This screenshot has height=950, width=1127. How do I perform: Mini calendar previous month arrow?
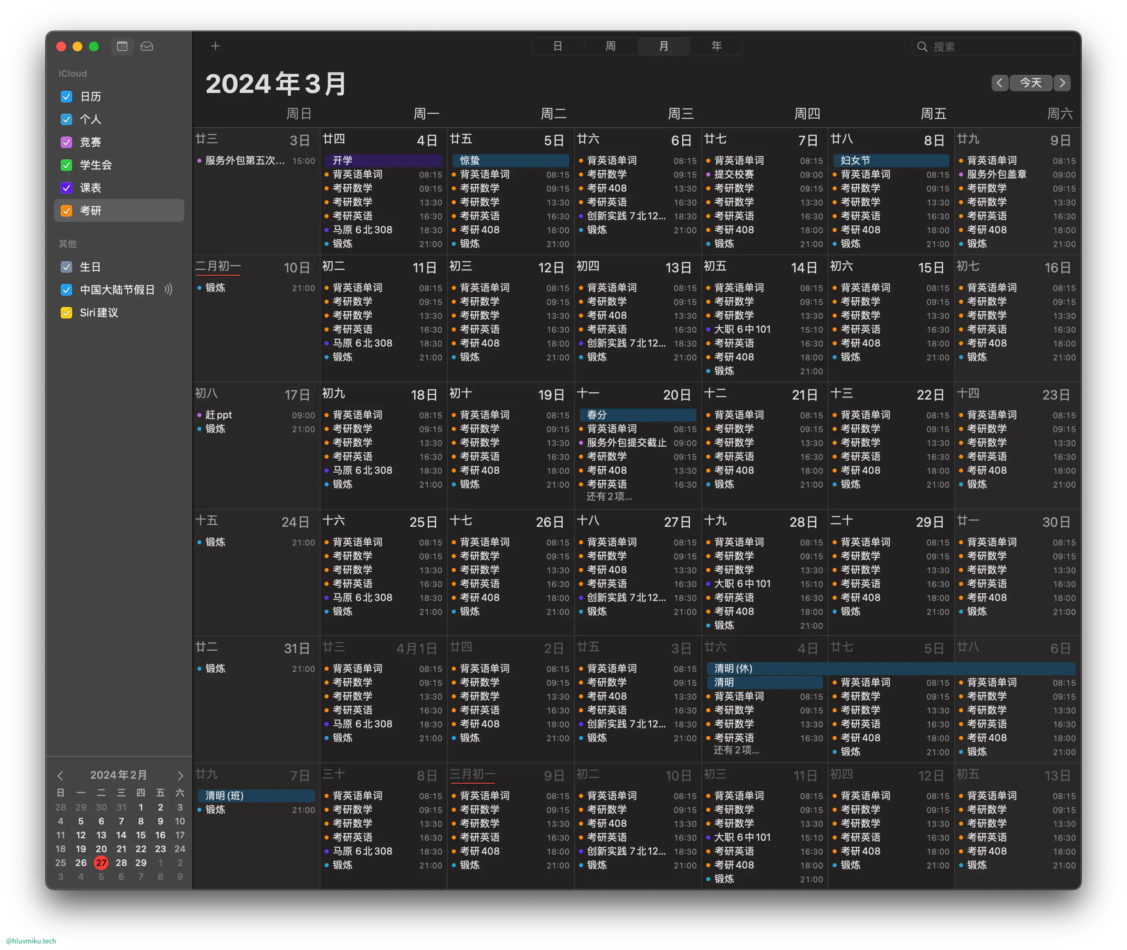[x=60, y=775]
